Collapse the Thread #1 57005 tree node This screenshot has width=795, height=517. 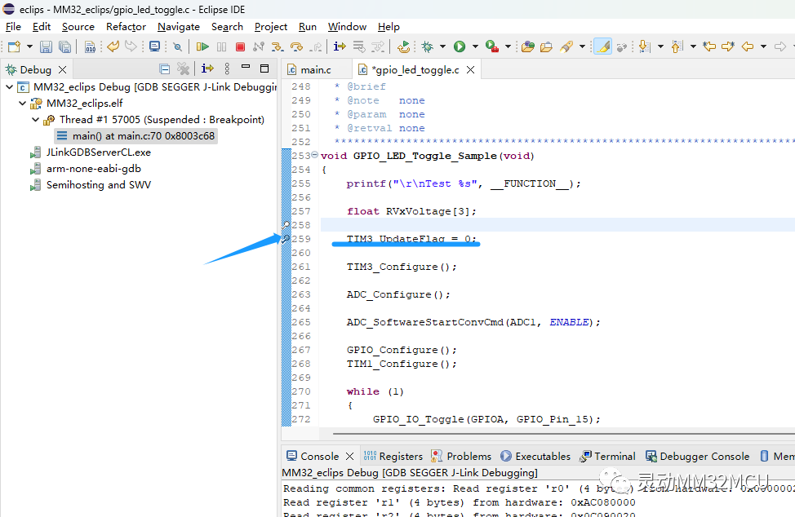coord(36,120)
